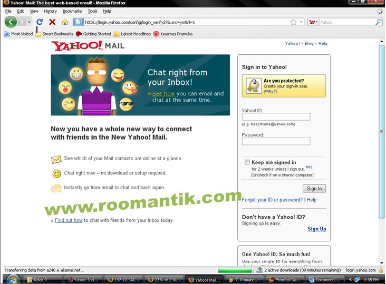The width and height of the screenshot is (386, 284).
Task: Open the address bar history dropdown
Action: pyautogui.click(x=301, y=22)
